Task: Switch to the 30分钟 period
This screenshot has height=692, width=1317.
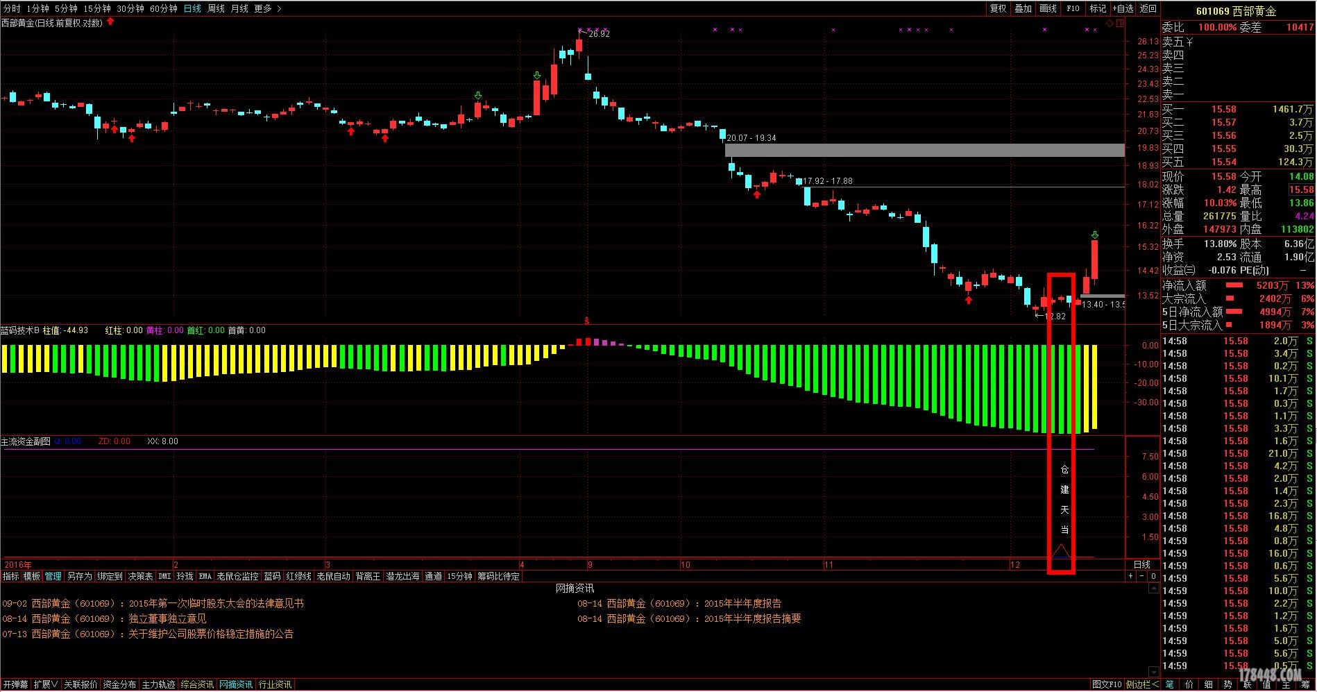Action: click(130, 8)
